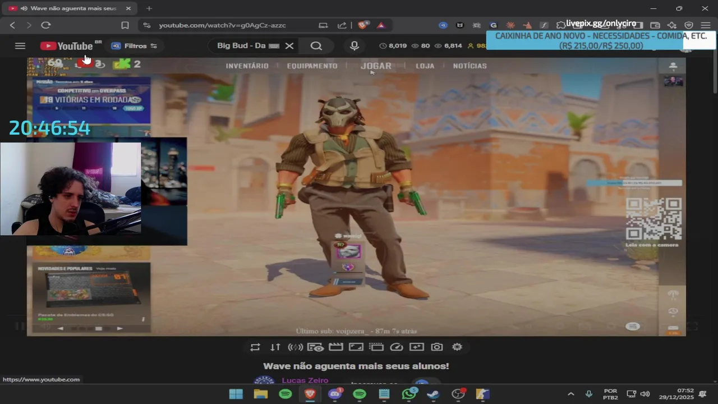Open Lucas Zeiro channel link
718x404 pixels.
coord(305,380)
